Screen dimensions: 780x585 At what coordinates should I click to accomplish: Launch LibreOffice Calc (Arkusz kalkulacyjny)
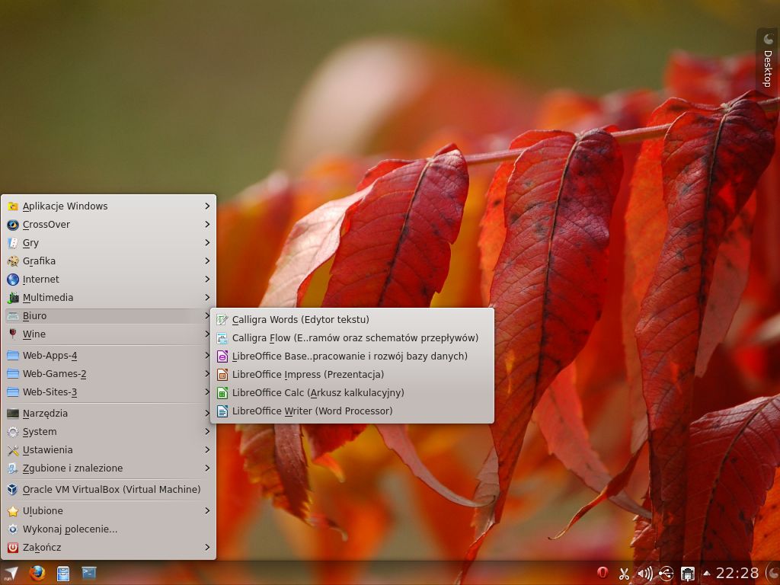click(x=352, y=393)
